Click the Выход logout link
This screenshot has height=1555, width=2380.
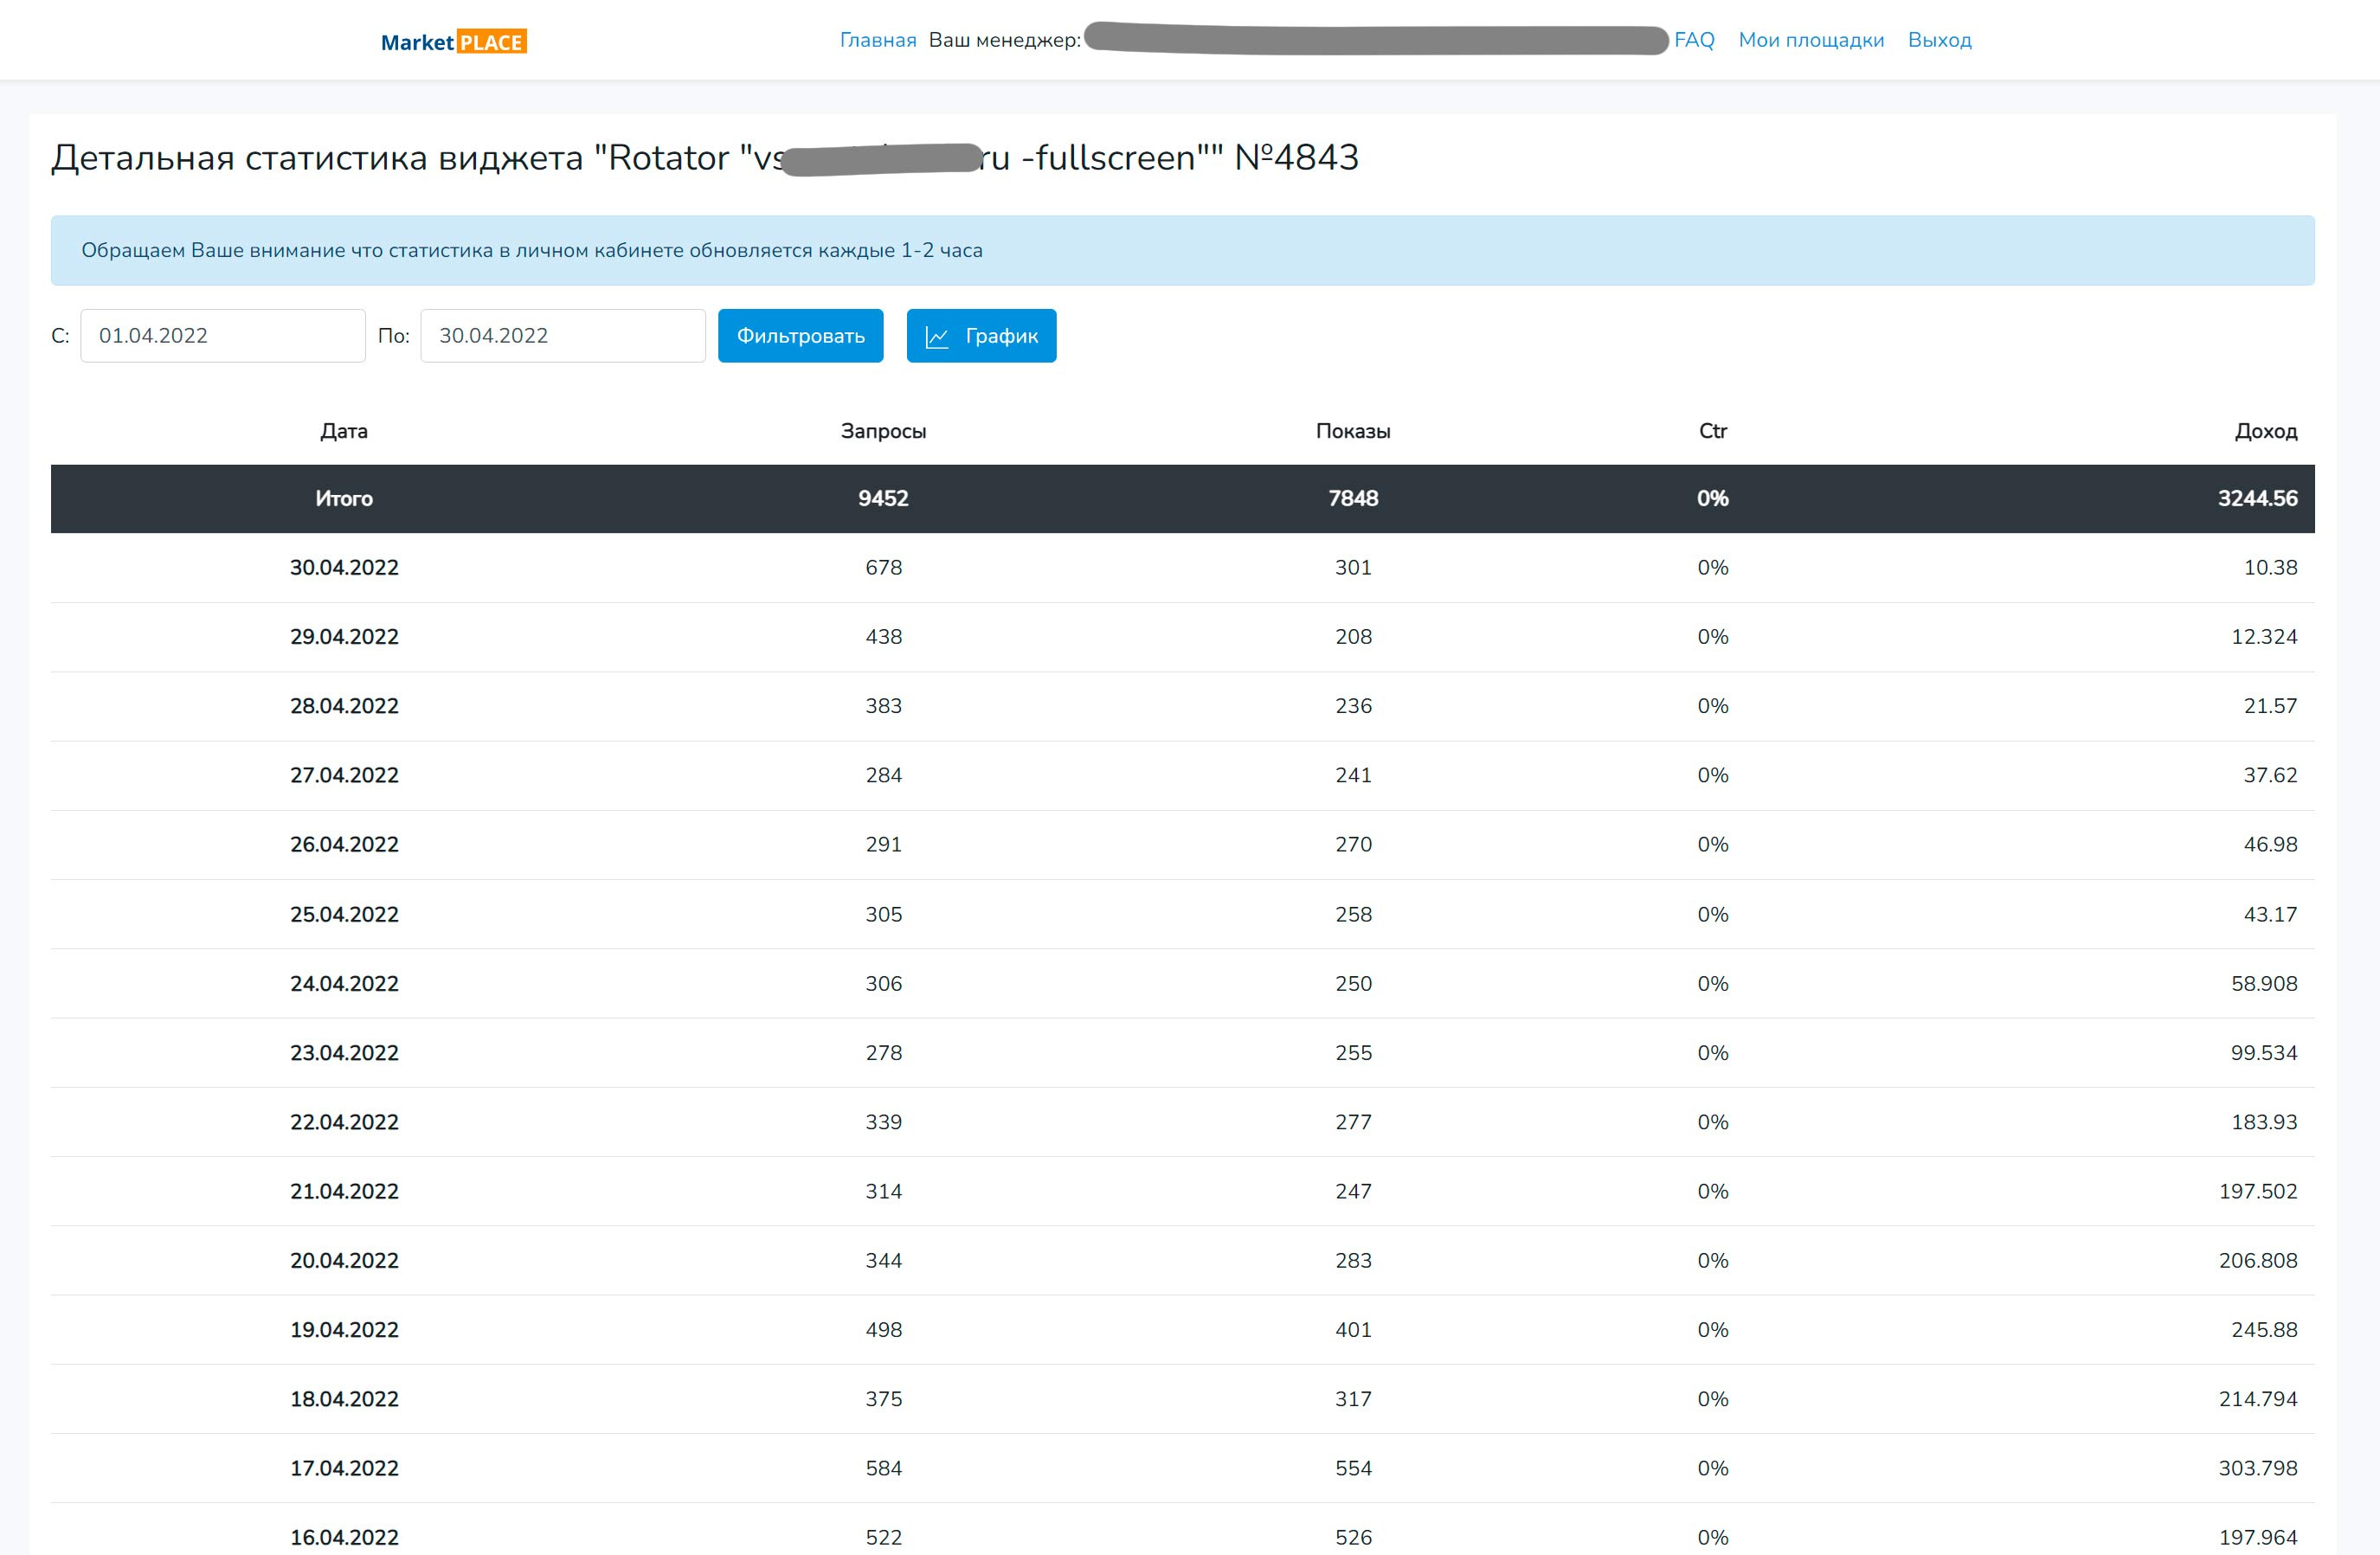(1939, 40)
